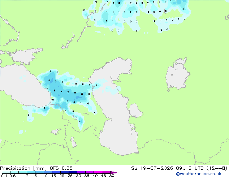Select the 0.5–1 mm legend color box
This screenshot has height=177, width=229.
(14, 172)
